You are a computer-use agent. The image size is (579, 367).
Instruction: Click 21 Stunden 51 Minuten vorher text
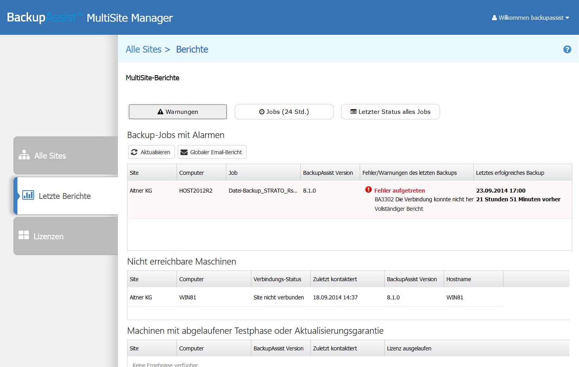518,199
